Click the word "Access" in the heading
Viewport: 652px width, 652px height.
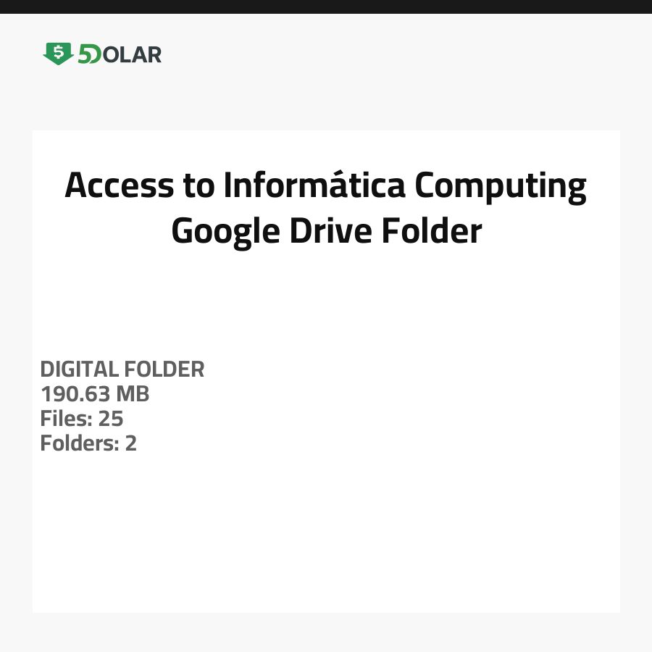120,185
